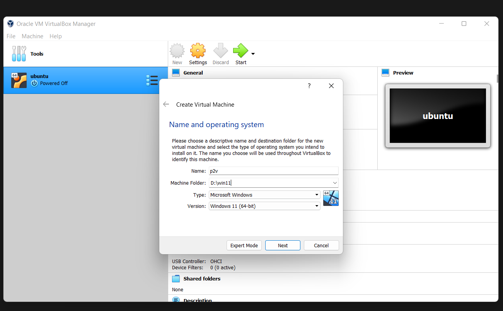503x311 pixels.
Task: Click the Preview section heading
Action: point(403,73)
